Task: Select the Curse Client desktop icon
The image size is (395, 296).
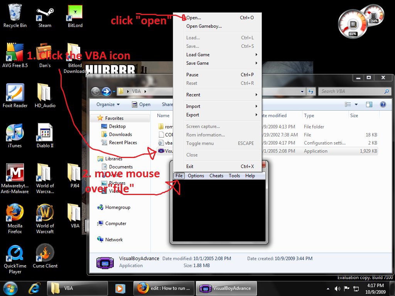Action: coord(45,256)
